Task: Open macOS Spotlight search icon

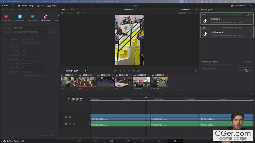Action: [231, 1]
